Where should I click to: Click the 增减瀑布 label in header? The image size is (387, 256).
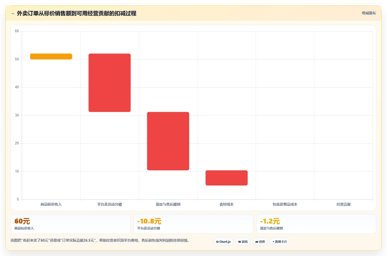pyautogui.click(x=369, y=13)
